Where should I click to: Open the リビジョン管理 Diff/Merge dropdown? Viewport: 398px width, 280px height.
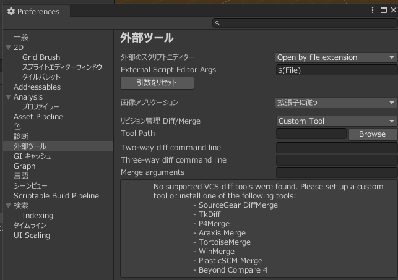[x=335, y=121]
